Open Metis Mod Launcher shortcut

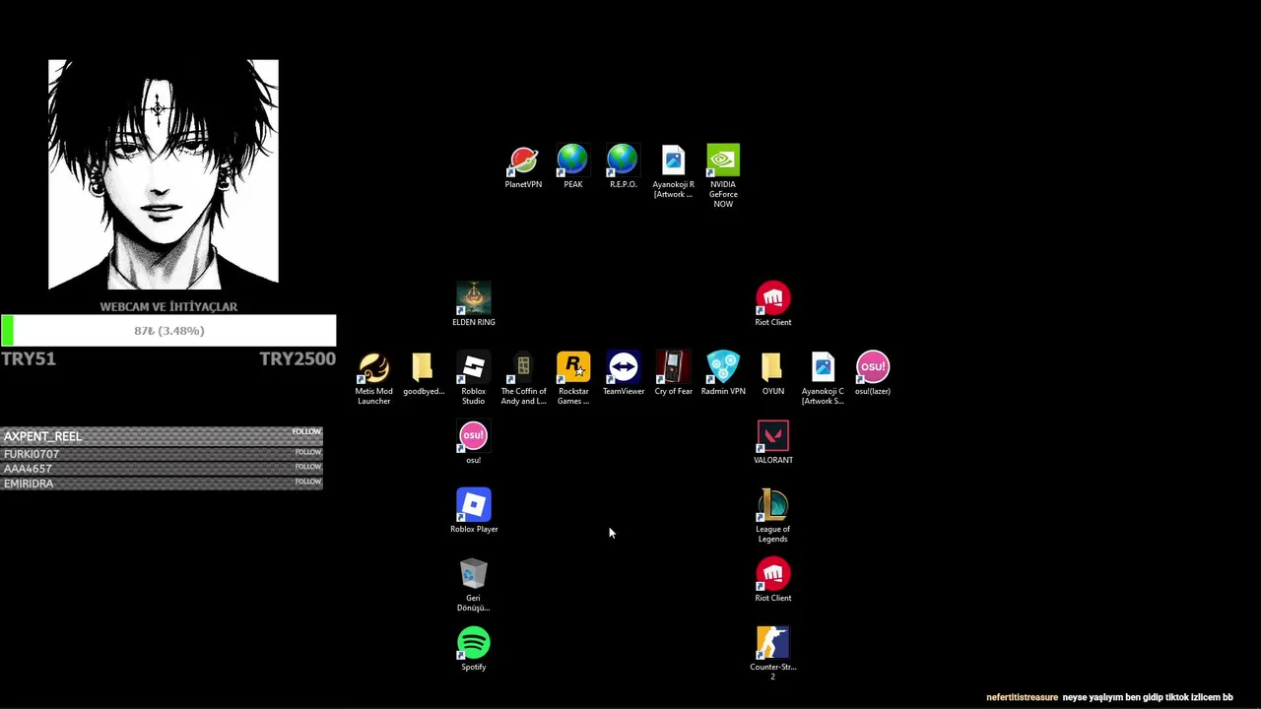click(x=373, y=378)
